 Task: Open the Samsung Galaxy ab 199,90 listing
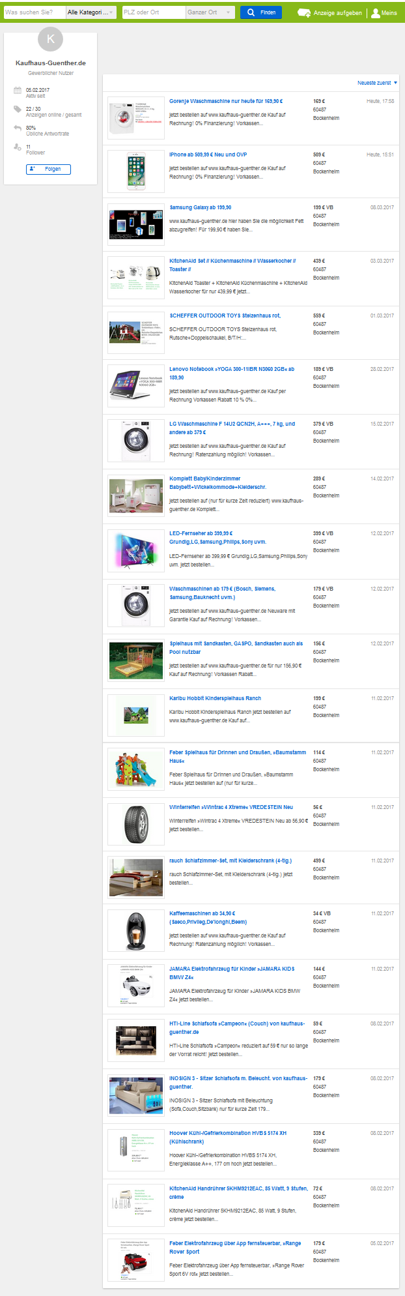tap(201, 207)
